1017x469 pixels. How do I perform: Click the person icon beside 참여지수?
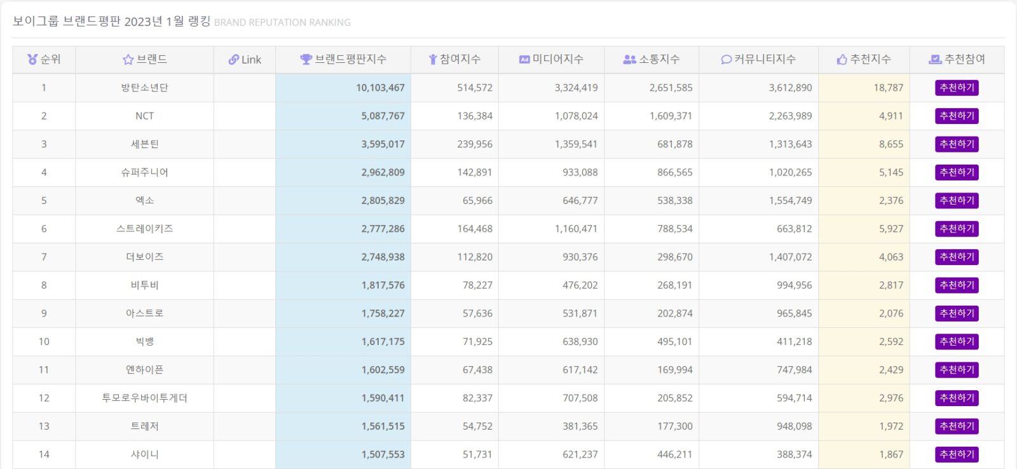[433, 59]
